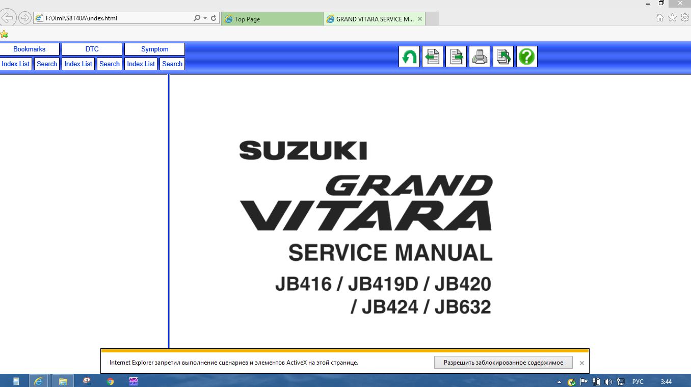Click the green U-turn return icon
Image resolution: width=691 pixels, height=387 pixels.
(x=409, y=57)
